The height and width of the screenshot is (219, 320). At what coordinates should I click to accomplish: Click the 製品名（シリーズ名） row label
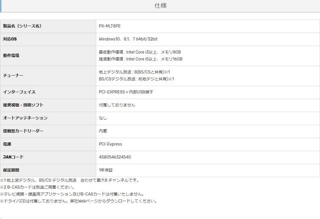(x=22, y=26)
